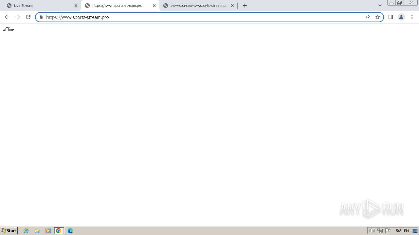Screen dimensions: 419x235
Task: Select the https://www.sports-stream.pro tab
Action: [120, 6]
